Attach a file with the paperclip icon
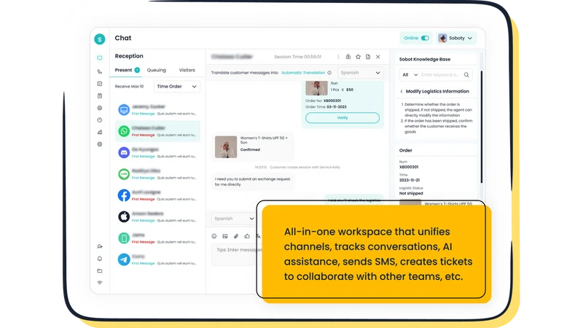The image size is (583, 328). tap(236, 236)
